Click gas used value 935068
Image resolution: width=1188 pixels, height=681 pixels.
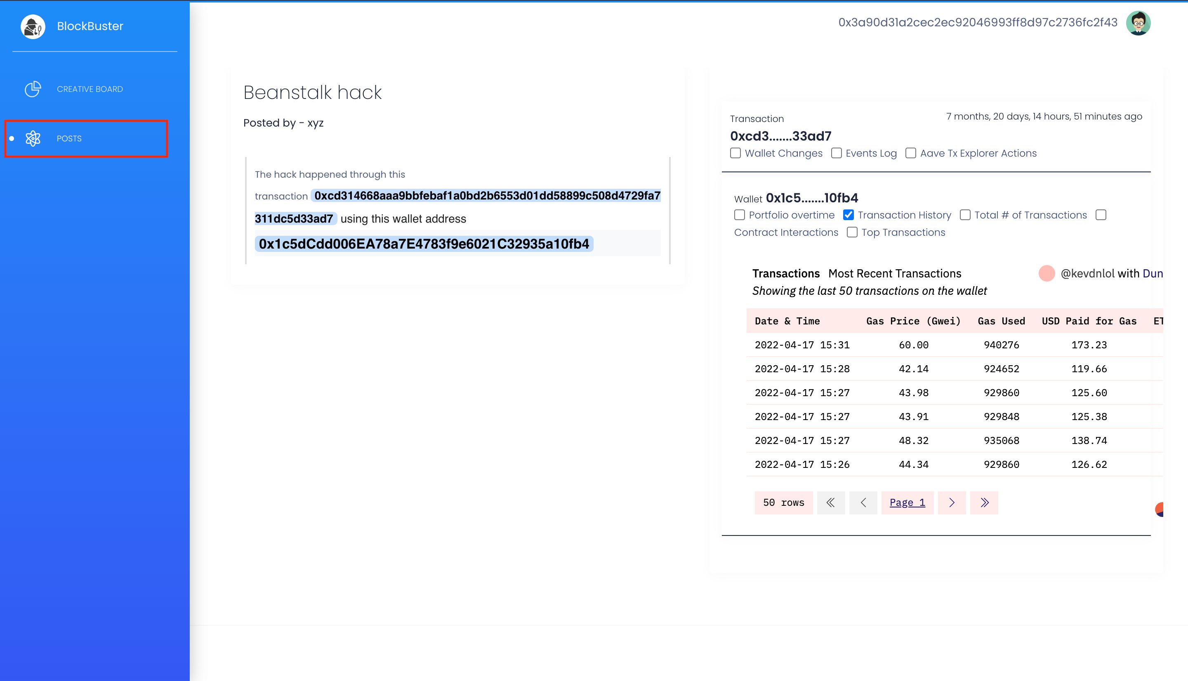(1001, 441)
